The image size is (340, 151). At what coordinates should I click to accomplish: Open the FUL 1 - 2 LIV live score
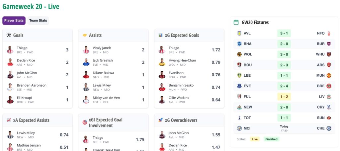pyautogui.click(x=284, y=97)
